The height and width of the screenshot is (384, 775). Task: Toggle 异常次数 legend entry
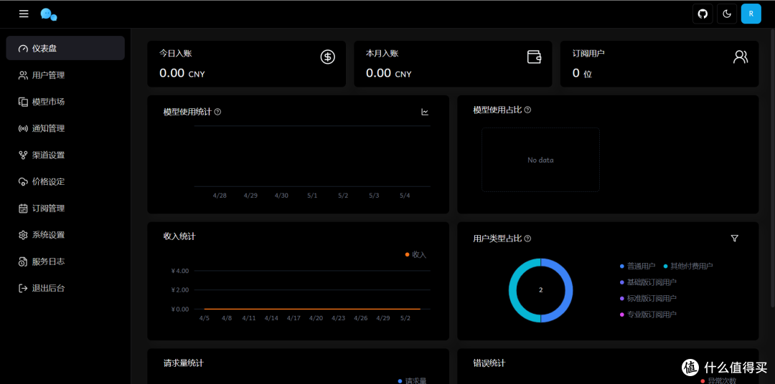(x=718, y=380)
